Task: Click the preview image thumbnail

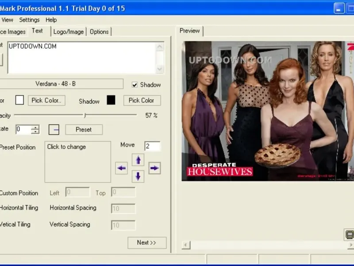Action: [x=268, y=111]
